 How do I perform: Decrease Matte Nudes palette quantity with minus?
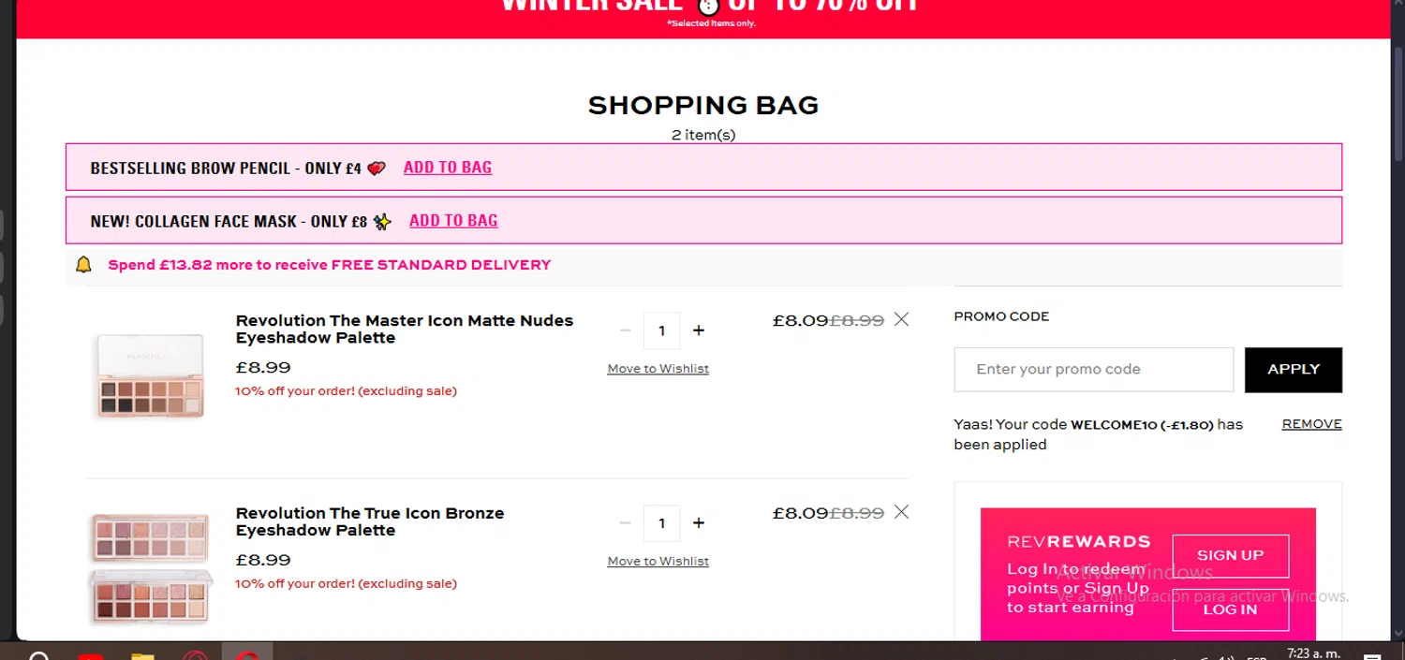(626, 330)
